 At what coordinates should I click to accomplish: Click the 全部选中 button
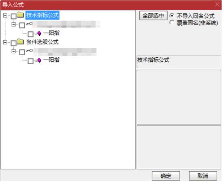pyautogui.click(x=153, y=15)
